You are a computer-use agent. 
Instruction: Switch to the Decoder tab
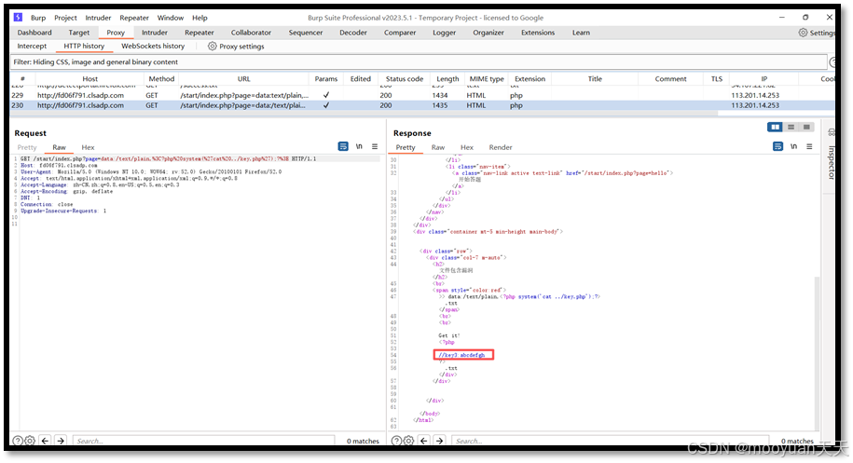(353, 33)
